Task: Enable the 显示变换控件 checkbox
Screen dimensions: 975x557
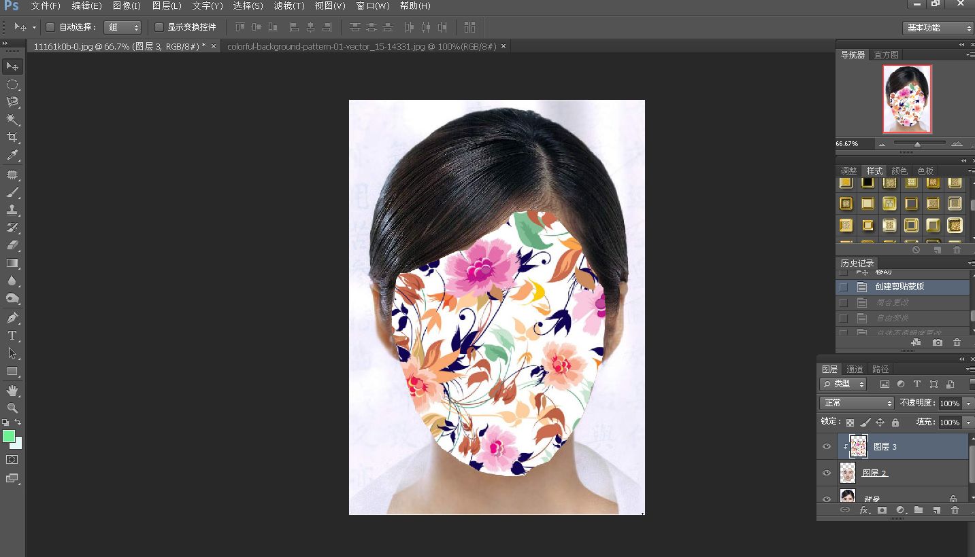Action: coord(159,27)
